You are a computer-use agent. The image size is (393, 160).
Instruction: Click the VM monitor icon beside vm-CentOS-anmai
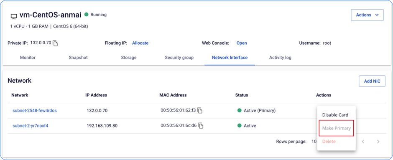tap(14, 17)
